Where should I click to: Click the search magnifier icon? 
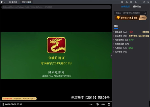click(145, 13)
